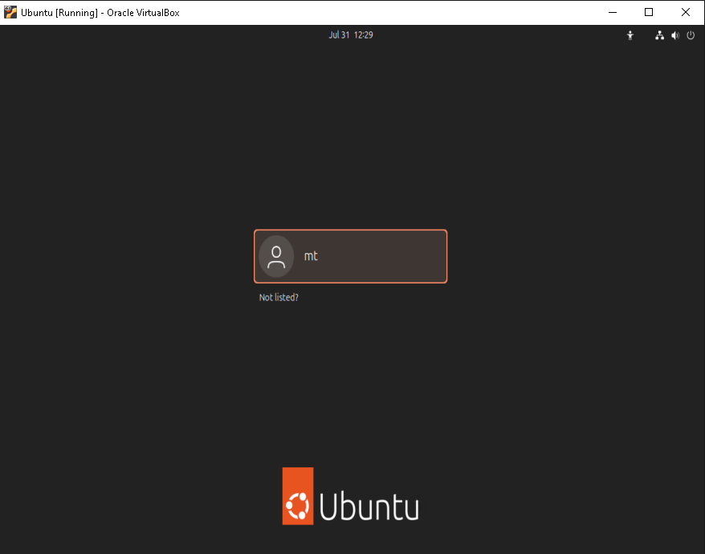Click the mt user avatar icon
The height and width of the screenshot is (554, 705).
276,256
